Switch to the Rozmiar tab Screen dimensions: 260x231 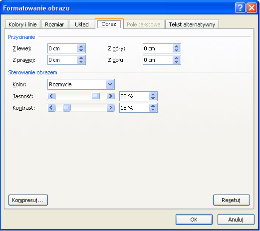(x=54, y=24)
